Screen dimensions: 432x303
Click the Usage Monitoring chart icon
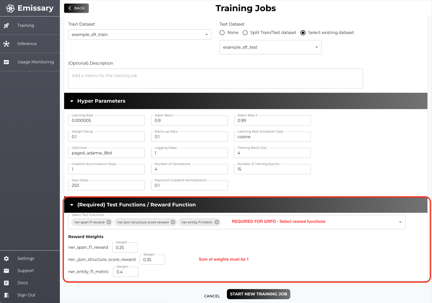click(6, 62)
